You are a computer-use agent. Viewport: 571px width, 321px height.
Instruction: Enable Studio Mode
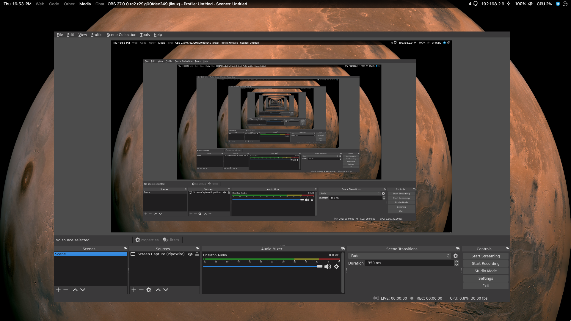485,271
